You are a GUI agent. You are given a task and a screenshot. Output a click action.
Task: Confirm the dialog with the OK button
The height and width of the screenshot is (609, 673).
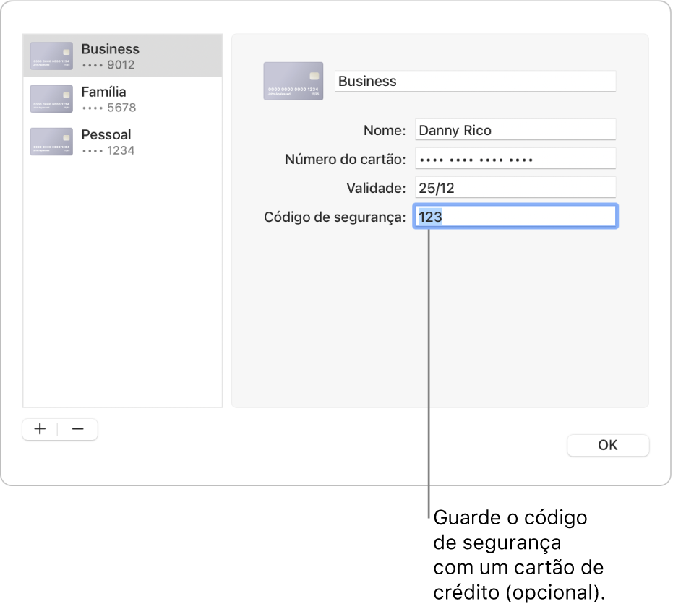pos(608,445)
